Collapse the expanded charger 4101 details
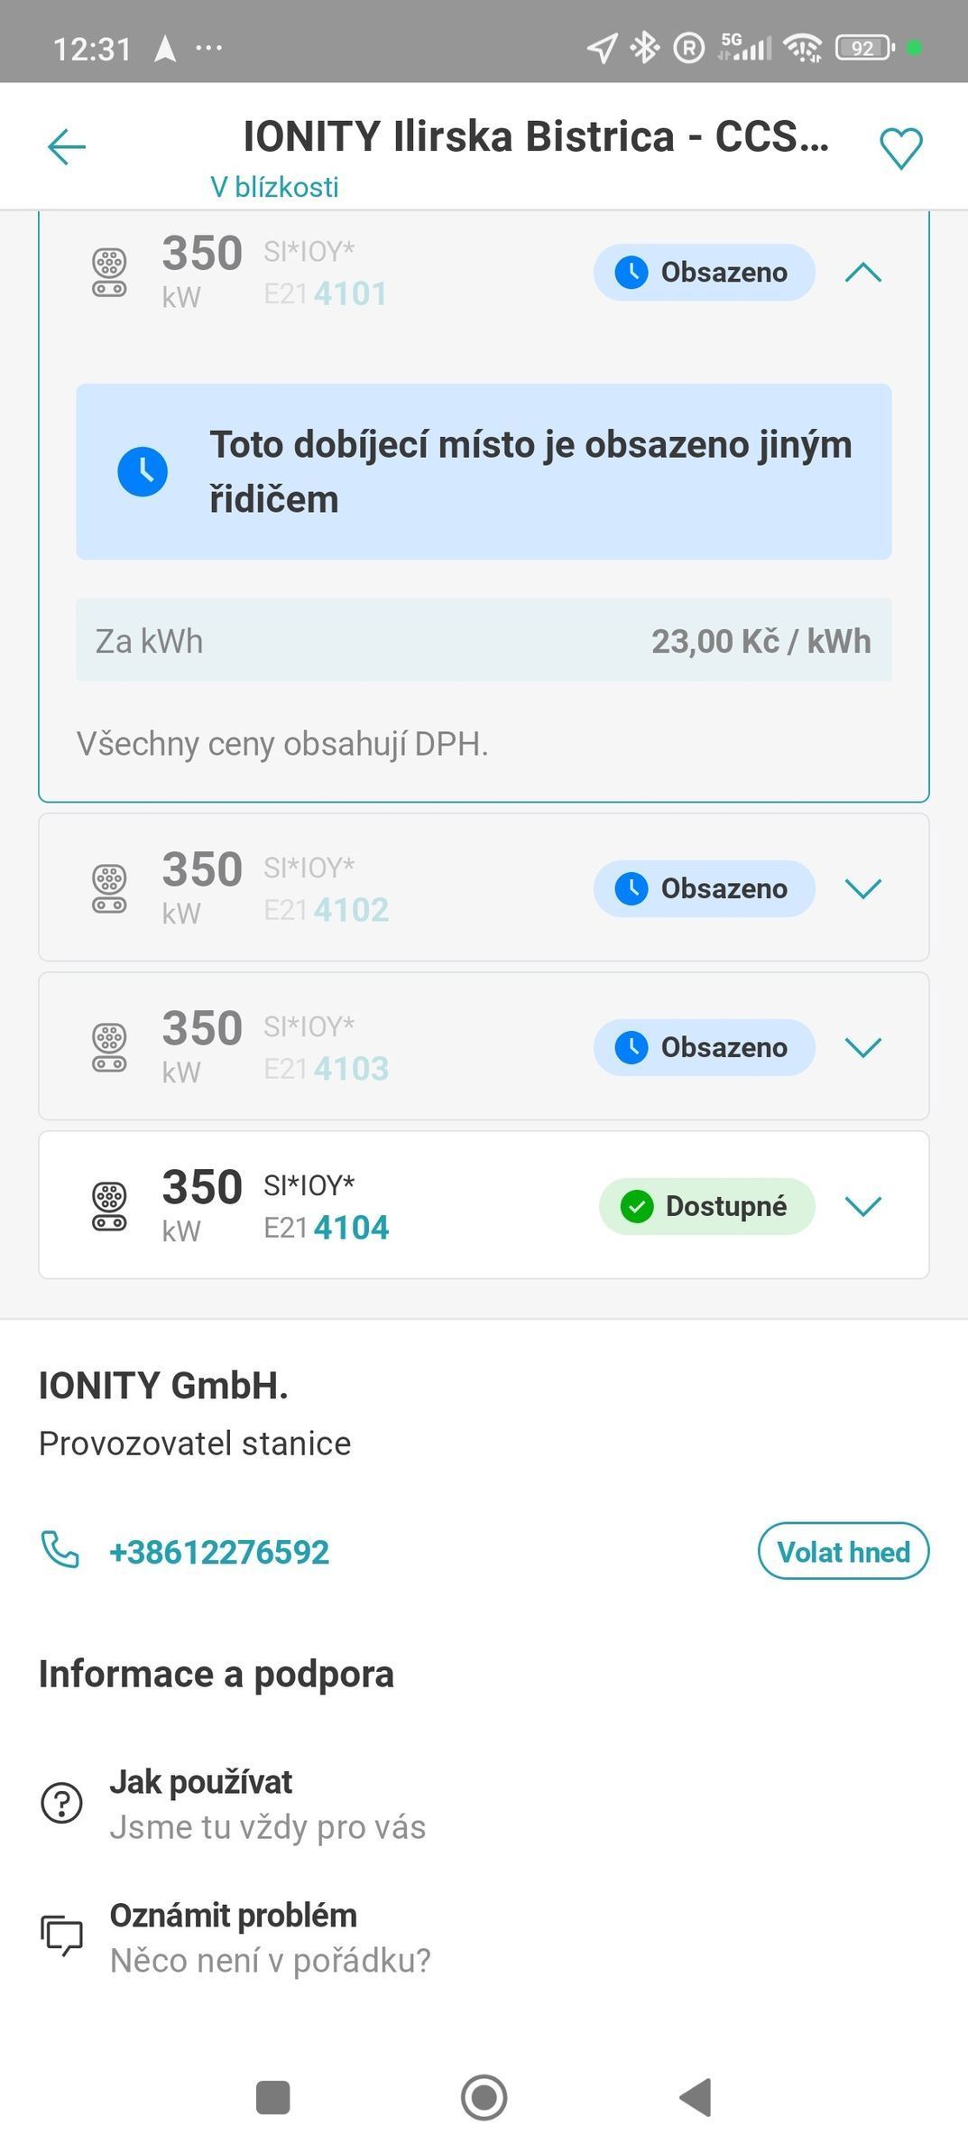The width and height of the screenshot is (968, 2154). [862, 272]
